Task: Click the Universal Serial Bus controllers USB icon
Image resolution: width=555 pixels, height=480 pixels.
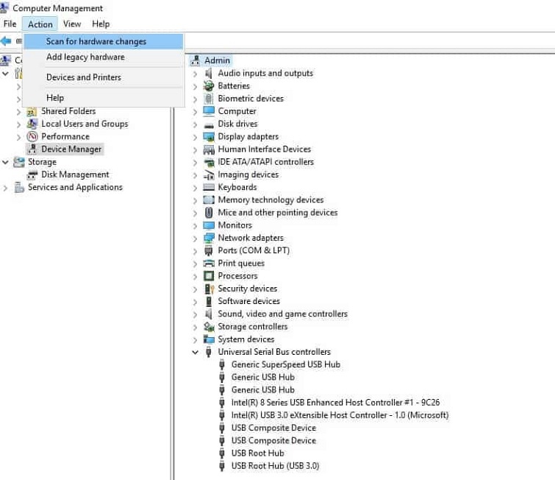Action: click(209, 352)
